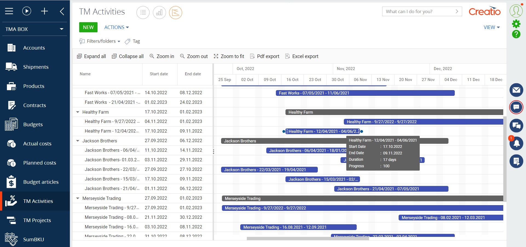Collapse the Jackson Brothers group
Image resolution: width=526 pixels, height=247 pixels.
tap(78, 141)
